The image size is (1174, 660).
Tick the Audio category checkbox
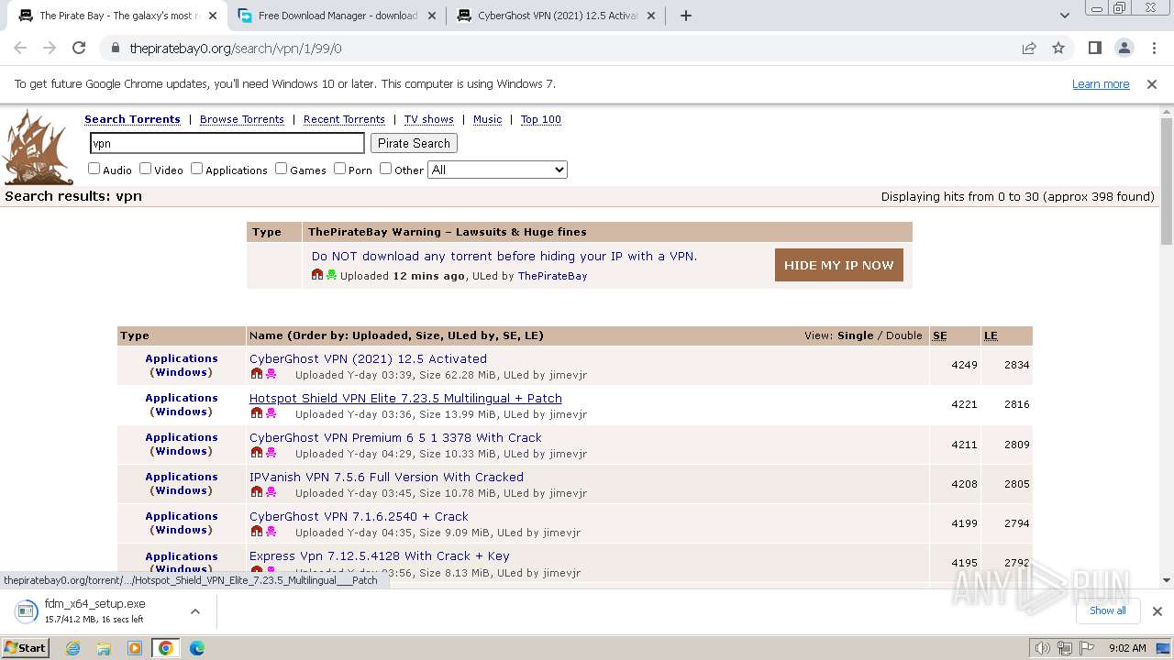pyautogui.click(x=94, y=169)
